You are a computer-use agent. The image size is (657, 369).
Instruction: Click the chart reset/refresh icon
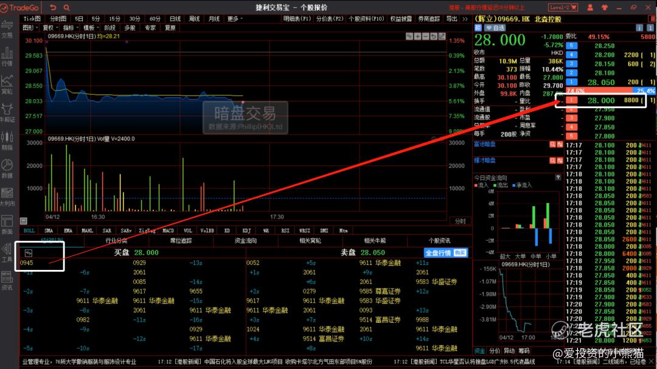click(x=434, y=36)
